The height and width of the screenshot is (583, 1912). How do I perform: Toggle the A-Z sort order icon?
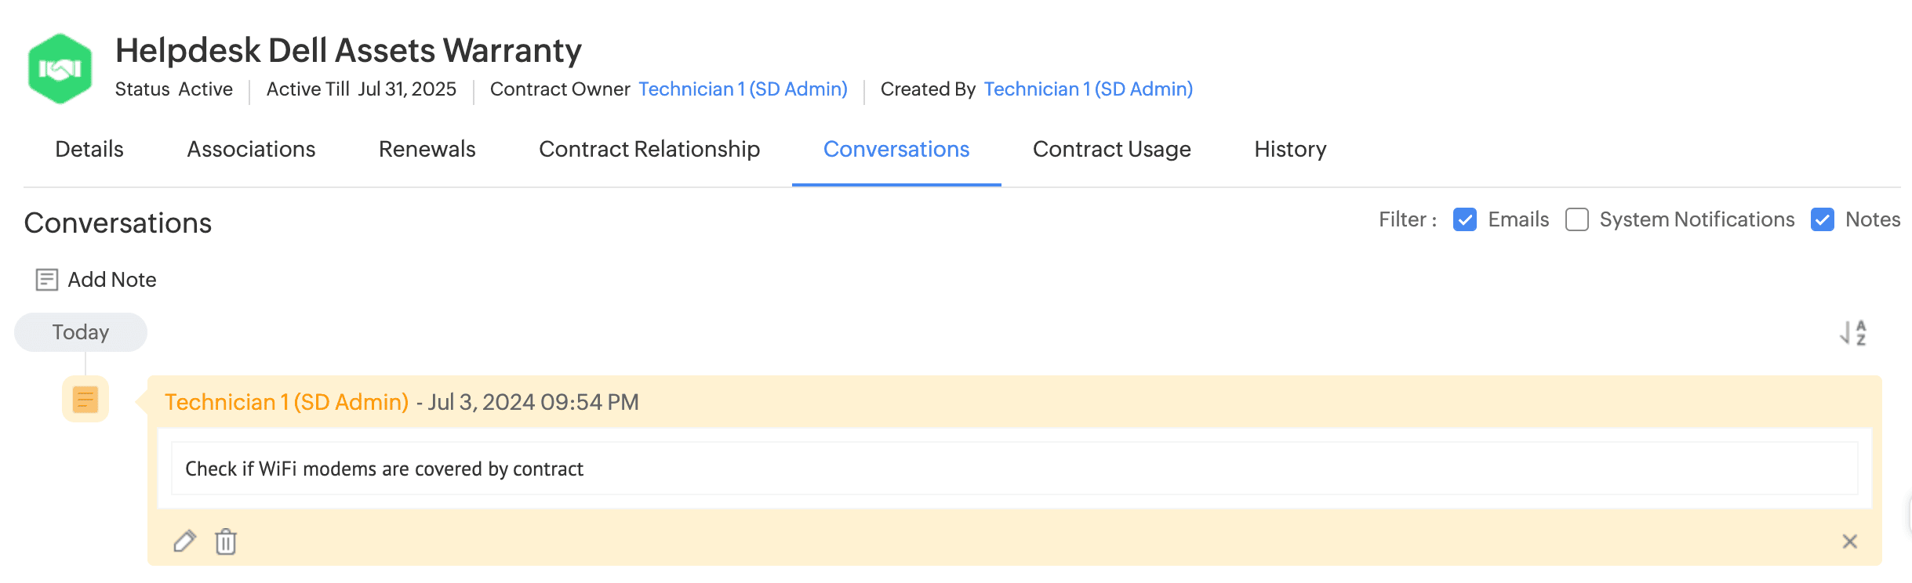click(x=1853, y=333)
